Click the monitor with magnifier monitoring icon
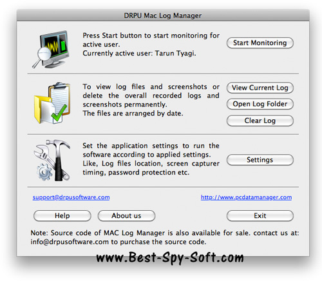The height and width of the screenshot is (281, 322). click(52, 50)
